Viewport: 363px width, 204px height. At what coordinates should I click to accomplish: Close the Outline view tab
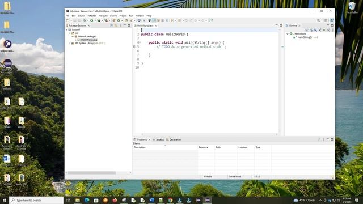[299, 25]
